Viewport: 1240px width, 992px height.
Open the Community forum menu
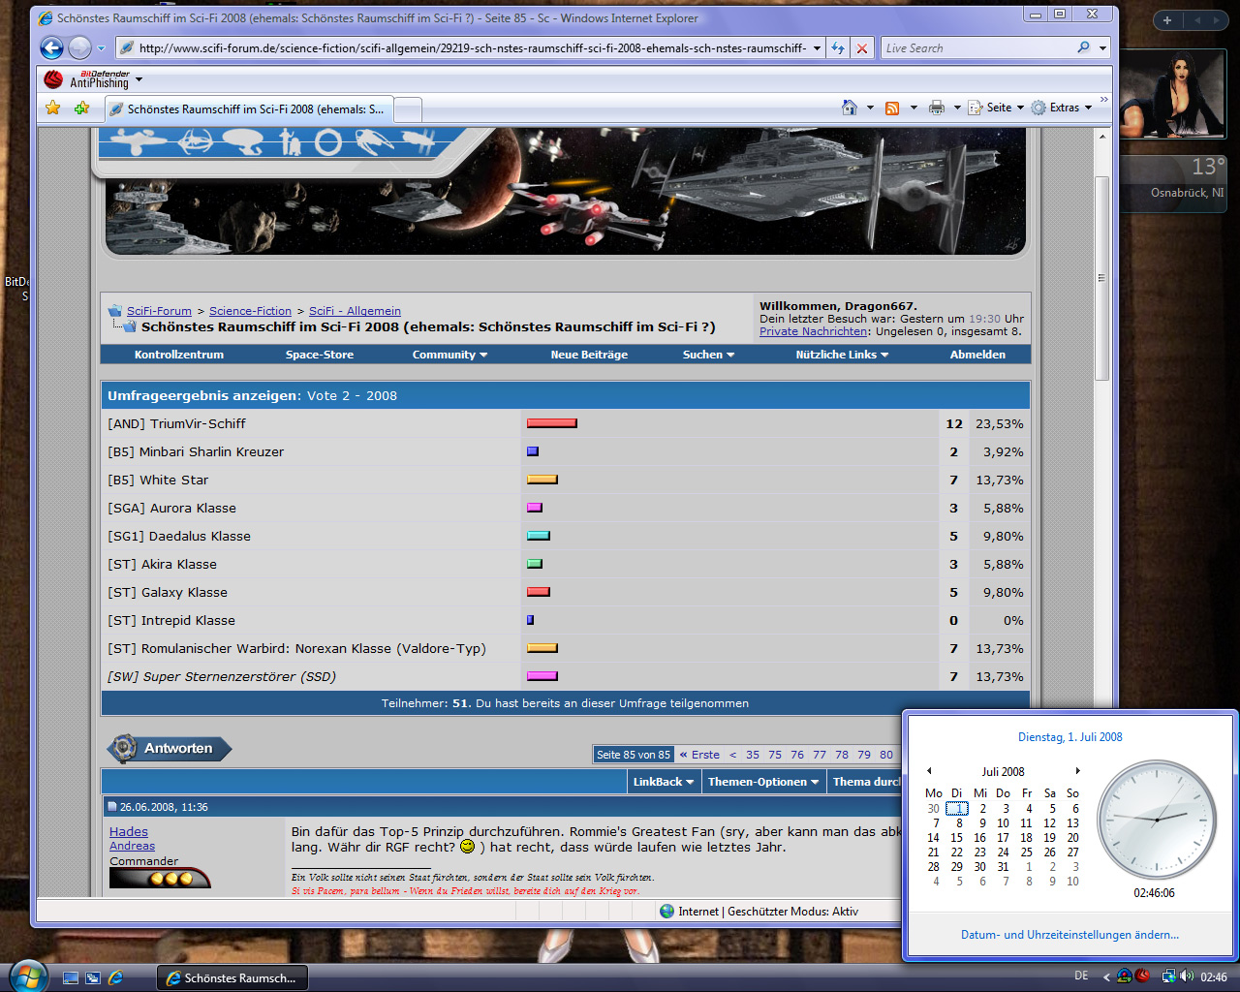pyautogui.click(x=449, y=355)
